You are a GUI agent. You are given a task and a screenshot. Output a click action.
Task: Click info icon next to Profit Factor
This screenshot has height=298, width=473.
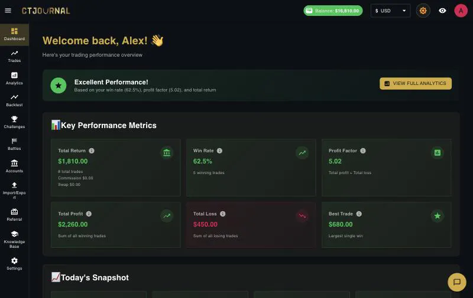[363, 151]
